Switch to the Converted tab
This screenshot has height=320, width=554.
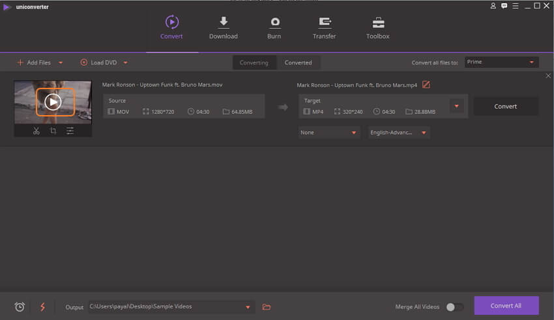pyautogui.click(x=299, y=62)
